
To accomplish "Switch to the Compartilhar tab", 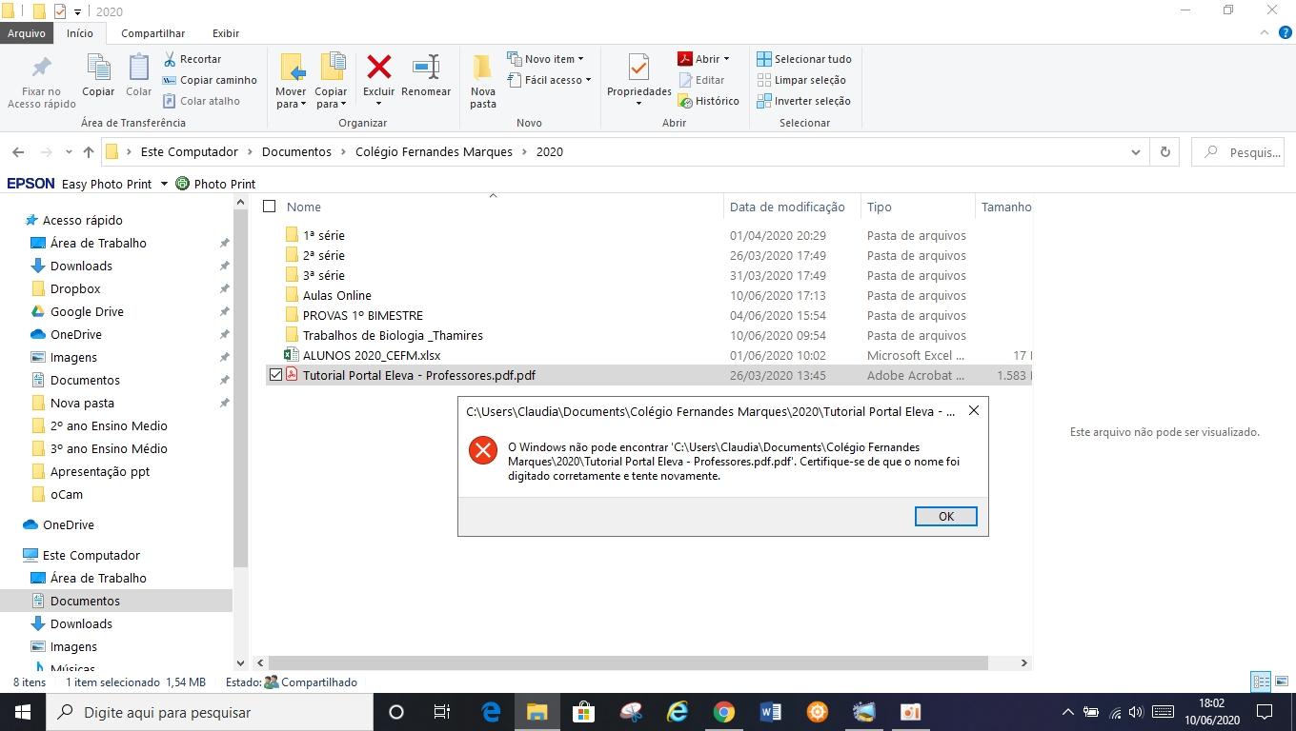I will click(x=152, y=33).
